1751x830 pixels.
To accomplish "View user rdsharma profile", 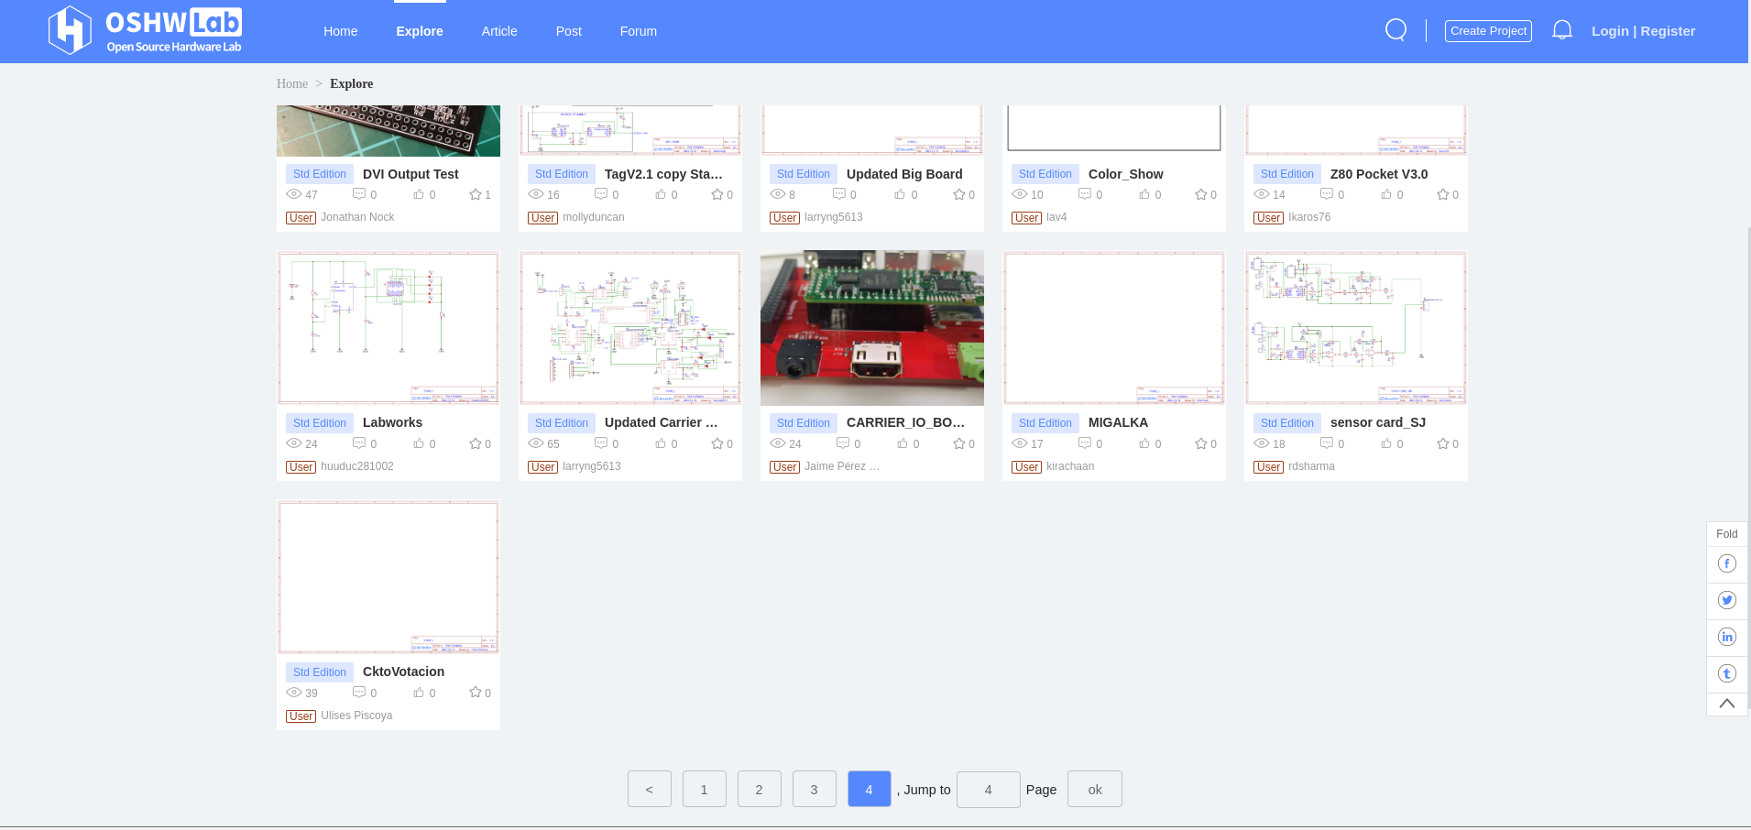I will 1311,466.
